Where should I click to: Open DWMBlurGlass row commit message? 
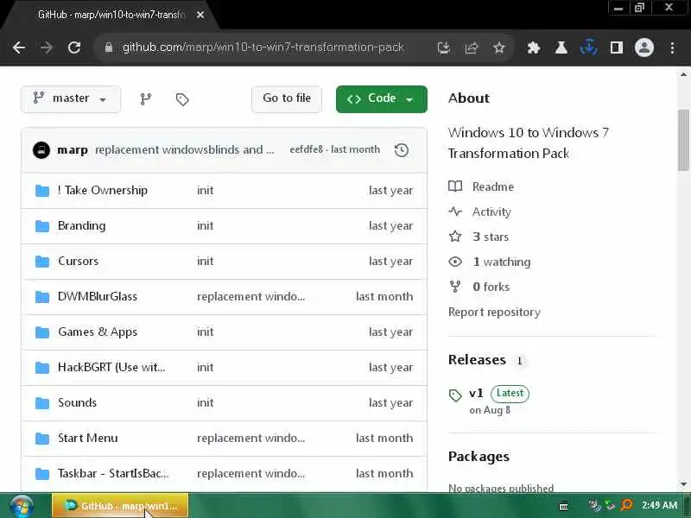(x=250, y=296)
